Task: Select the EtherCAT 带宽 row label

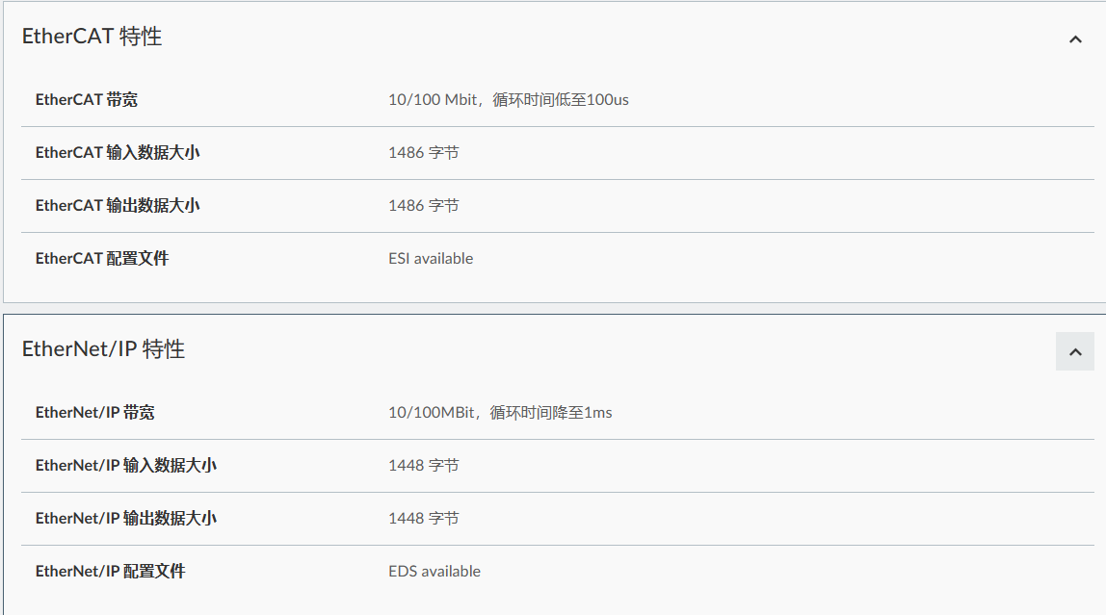Action: click(87, 100)
